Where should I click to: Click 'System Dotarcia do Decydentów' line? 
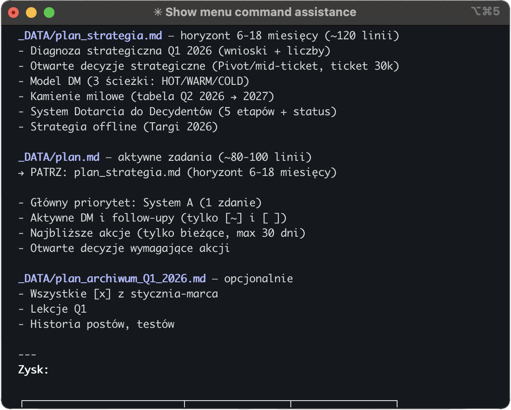[177, 112]
